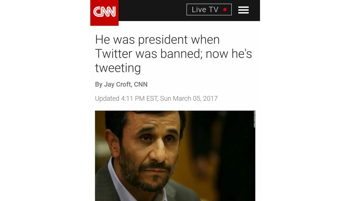The height and width of the screenshot is (201, 357).
Task: Open the hamburger menu
Action: pyautogui.click(x=243, y=10)
